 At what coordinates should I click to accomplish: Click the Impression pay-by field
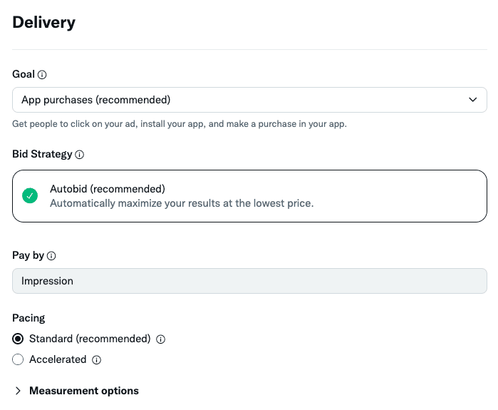click(x=249, y=281)
